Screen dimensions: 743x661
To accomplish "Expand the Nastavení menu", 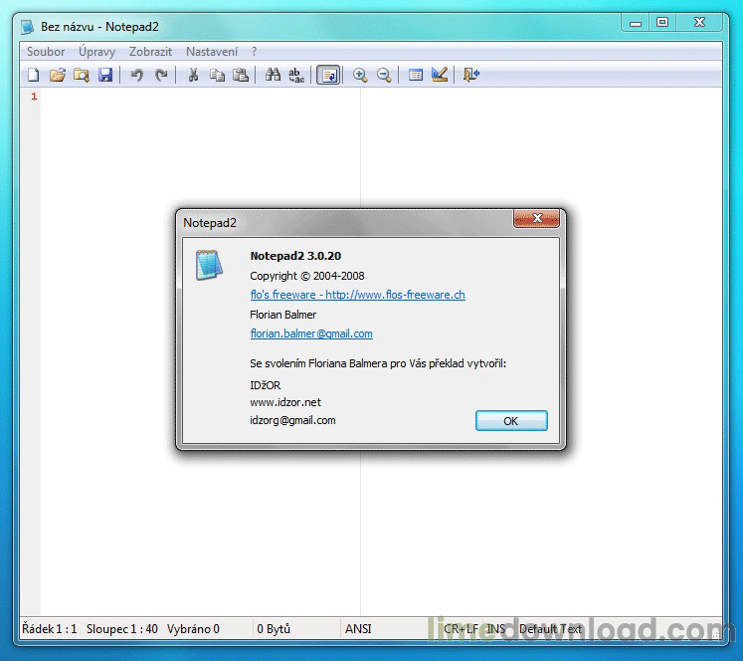I will (x=212, y=52).
